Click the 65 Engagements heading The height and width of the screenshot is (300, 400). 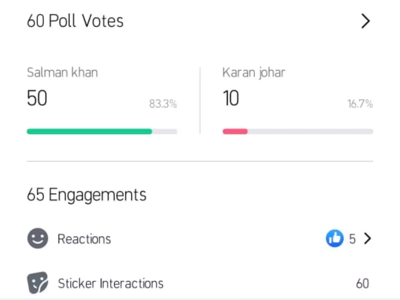coord(87,195)
